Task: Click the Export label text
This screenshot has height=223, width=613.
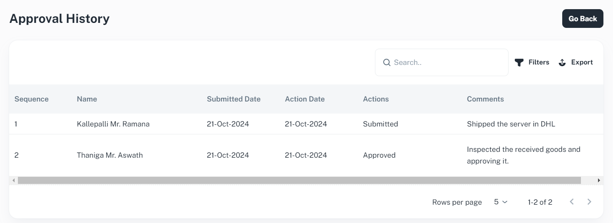Action: coord(582,62)
